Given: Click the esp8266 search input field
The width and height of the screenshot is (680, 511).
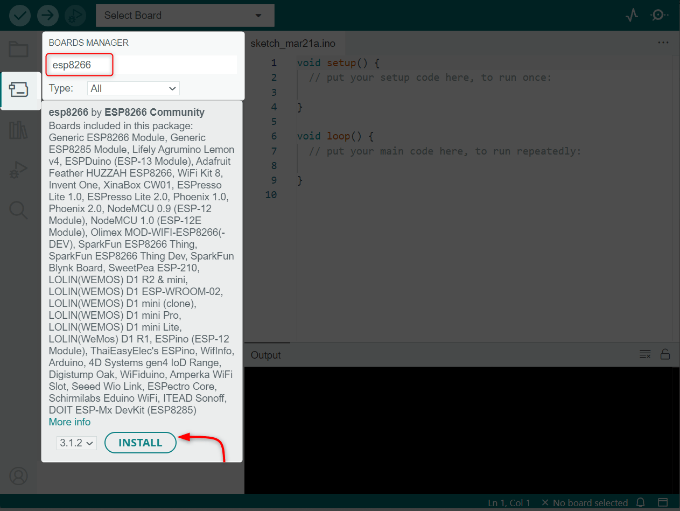Looking at the screenshot, I should (79, 65).
